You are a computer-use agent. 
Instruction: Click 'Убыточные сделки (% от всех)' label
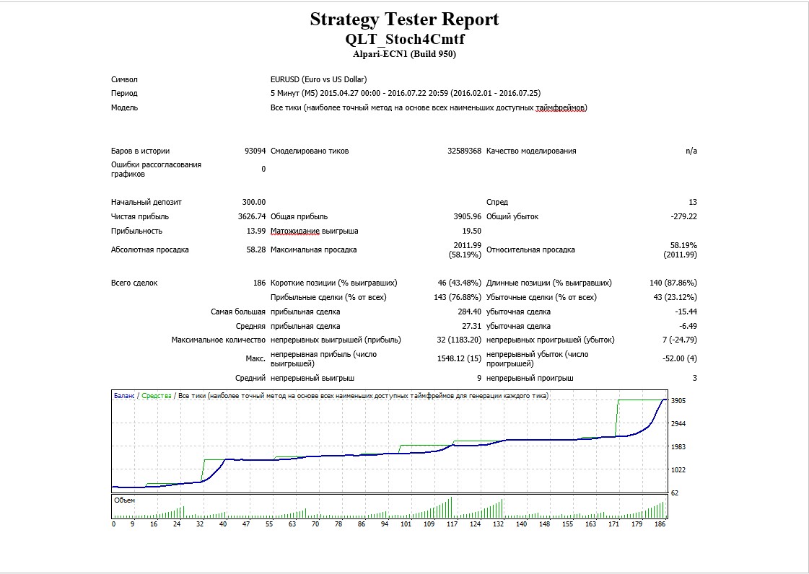542,297
